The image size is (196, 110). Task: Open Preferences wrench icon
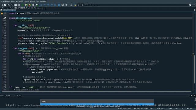71,5
